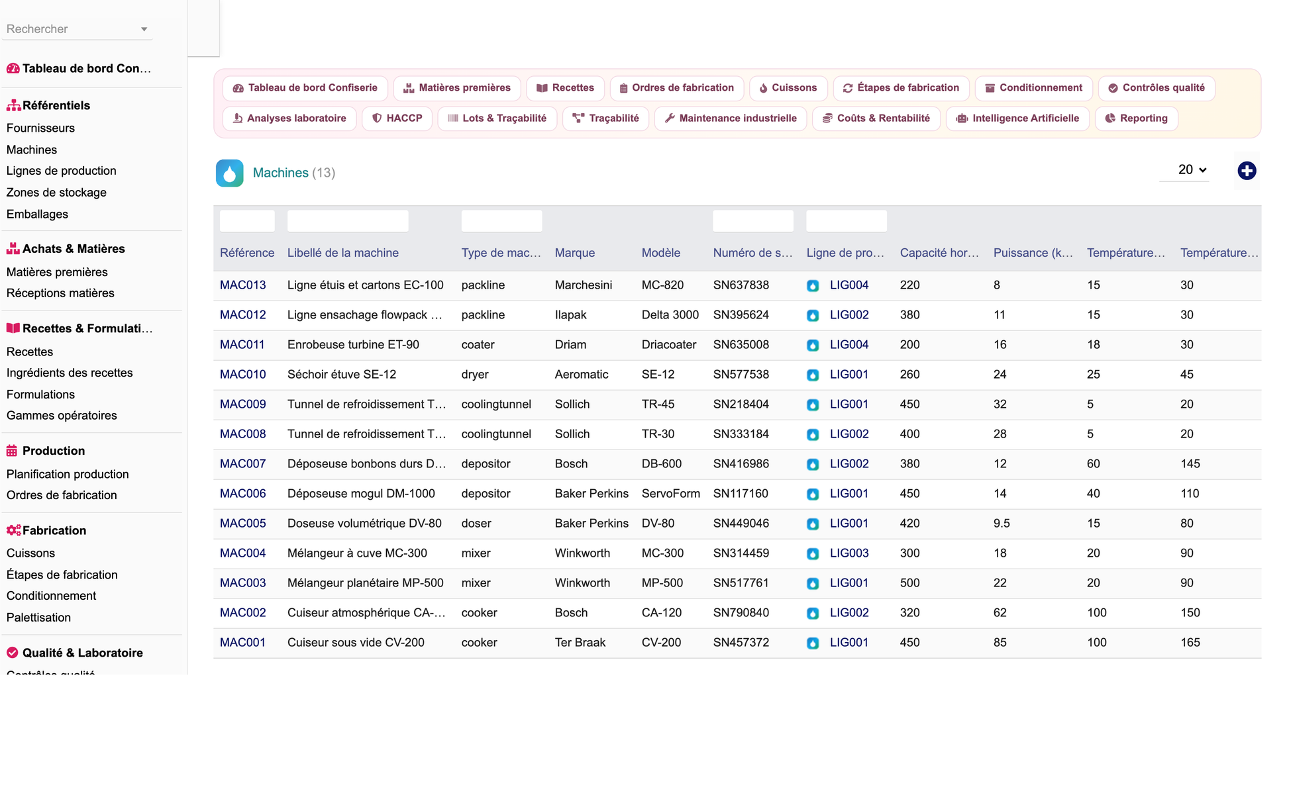Click the droplet icon in MAC012 row
Screen dimensions: 1289x797
click(813, 316)
